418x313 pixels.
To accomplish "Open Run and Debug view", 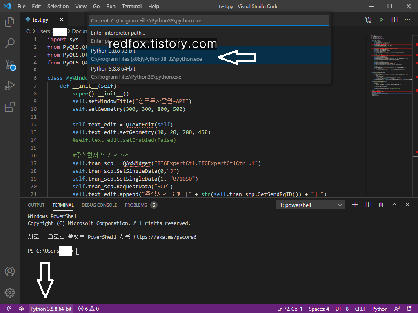I will pyautogui.click(x=10, y=86).
